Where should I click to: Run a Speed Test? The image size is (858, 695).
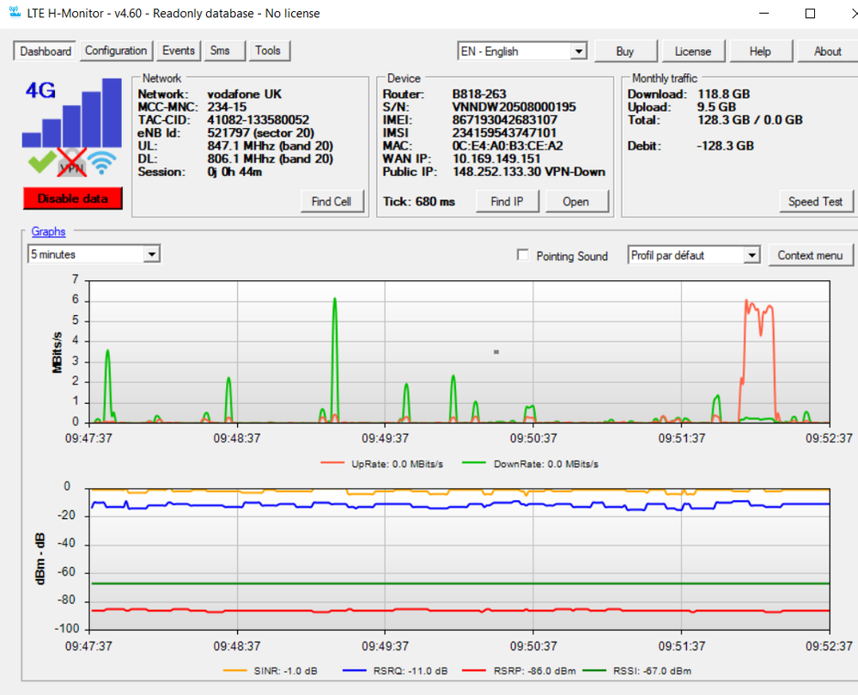pyautogui.click(x=815, y=201)
